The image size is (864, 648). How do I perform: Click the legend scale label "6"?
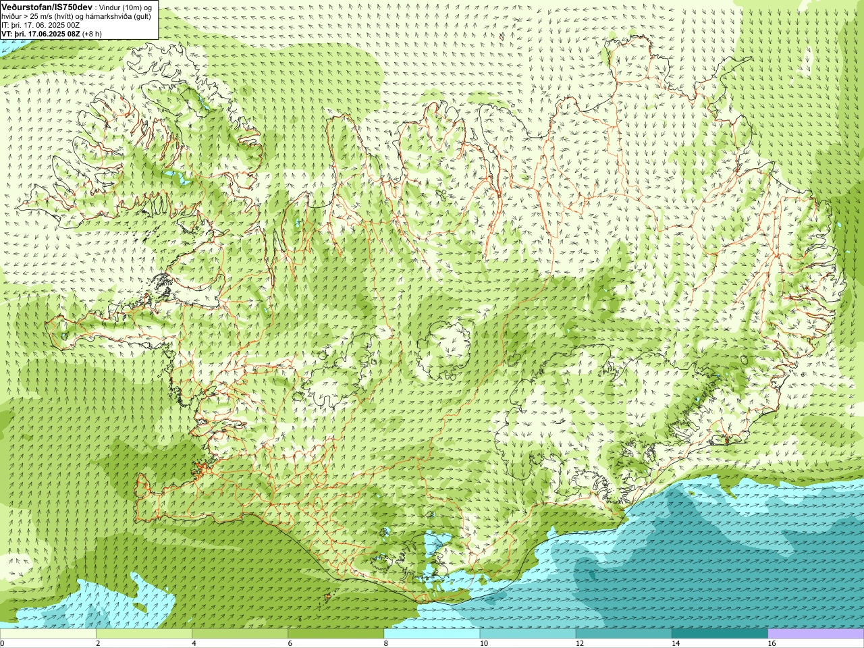tap(290, 643)
